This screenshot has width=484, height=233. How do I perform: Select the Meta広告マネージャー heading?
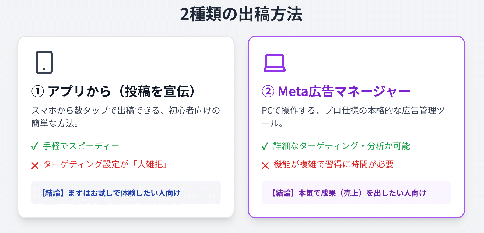[x=344, y=91]
